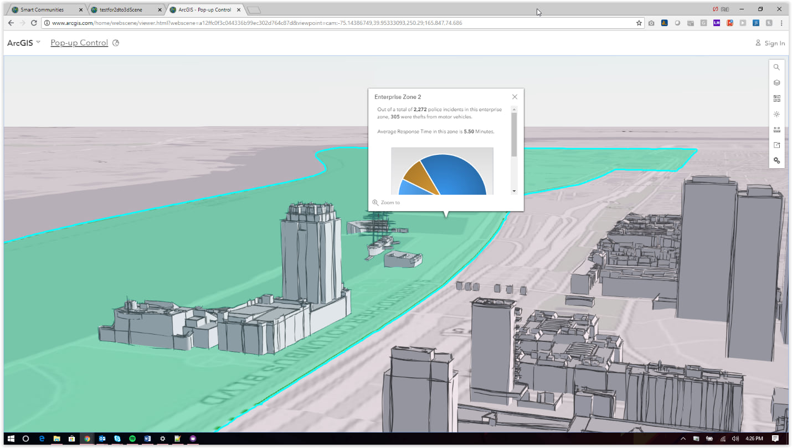The width and height of the screenshot is (792, 448).
Task: Bookmark this page with the star
Action: 639,23
